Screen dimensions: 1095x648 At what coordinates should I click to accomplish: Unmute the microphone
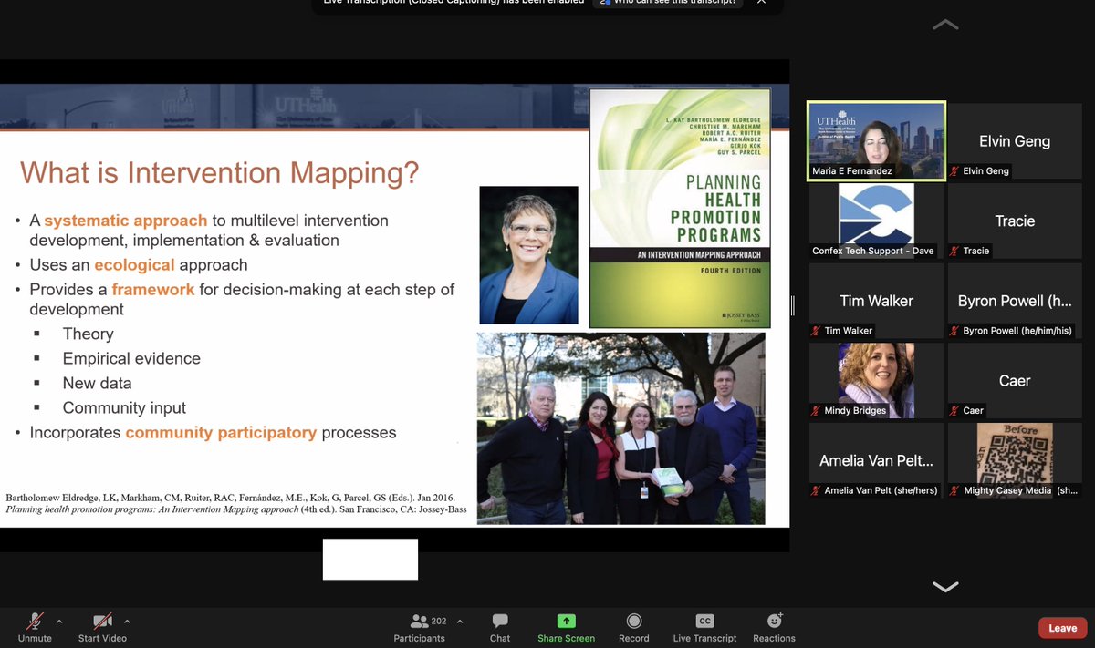click(35, 626)
